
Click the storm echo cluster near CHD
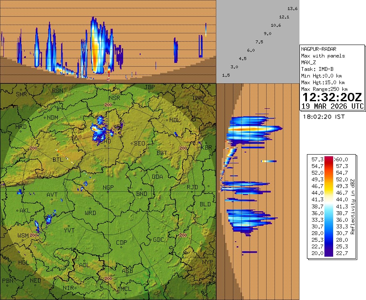pyautogui.click(x=100, y=129)
